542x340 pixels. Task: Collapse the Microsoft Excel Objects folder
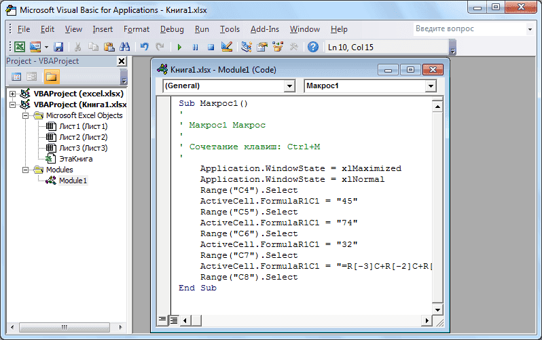(26, 115)
